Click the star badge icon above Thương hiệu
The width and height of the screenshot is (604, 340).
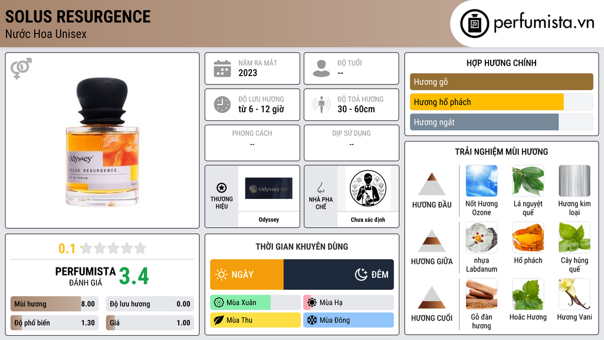pyautogui.click(x=222, y=188)
